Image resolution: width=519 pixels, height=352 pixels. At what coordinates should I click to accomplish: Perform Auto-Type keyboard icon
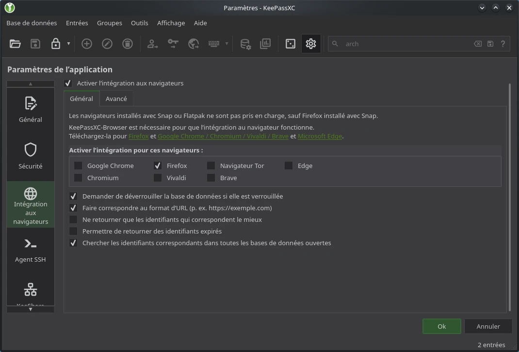214,44
